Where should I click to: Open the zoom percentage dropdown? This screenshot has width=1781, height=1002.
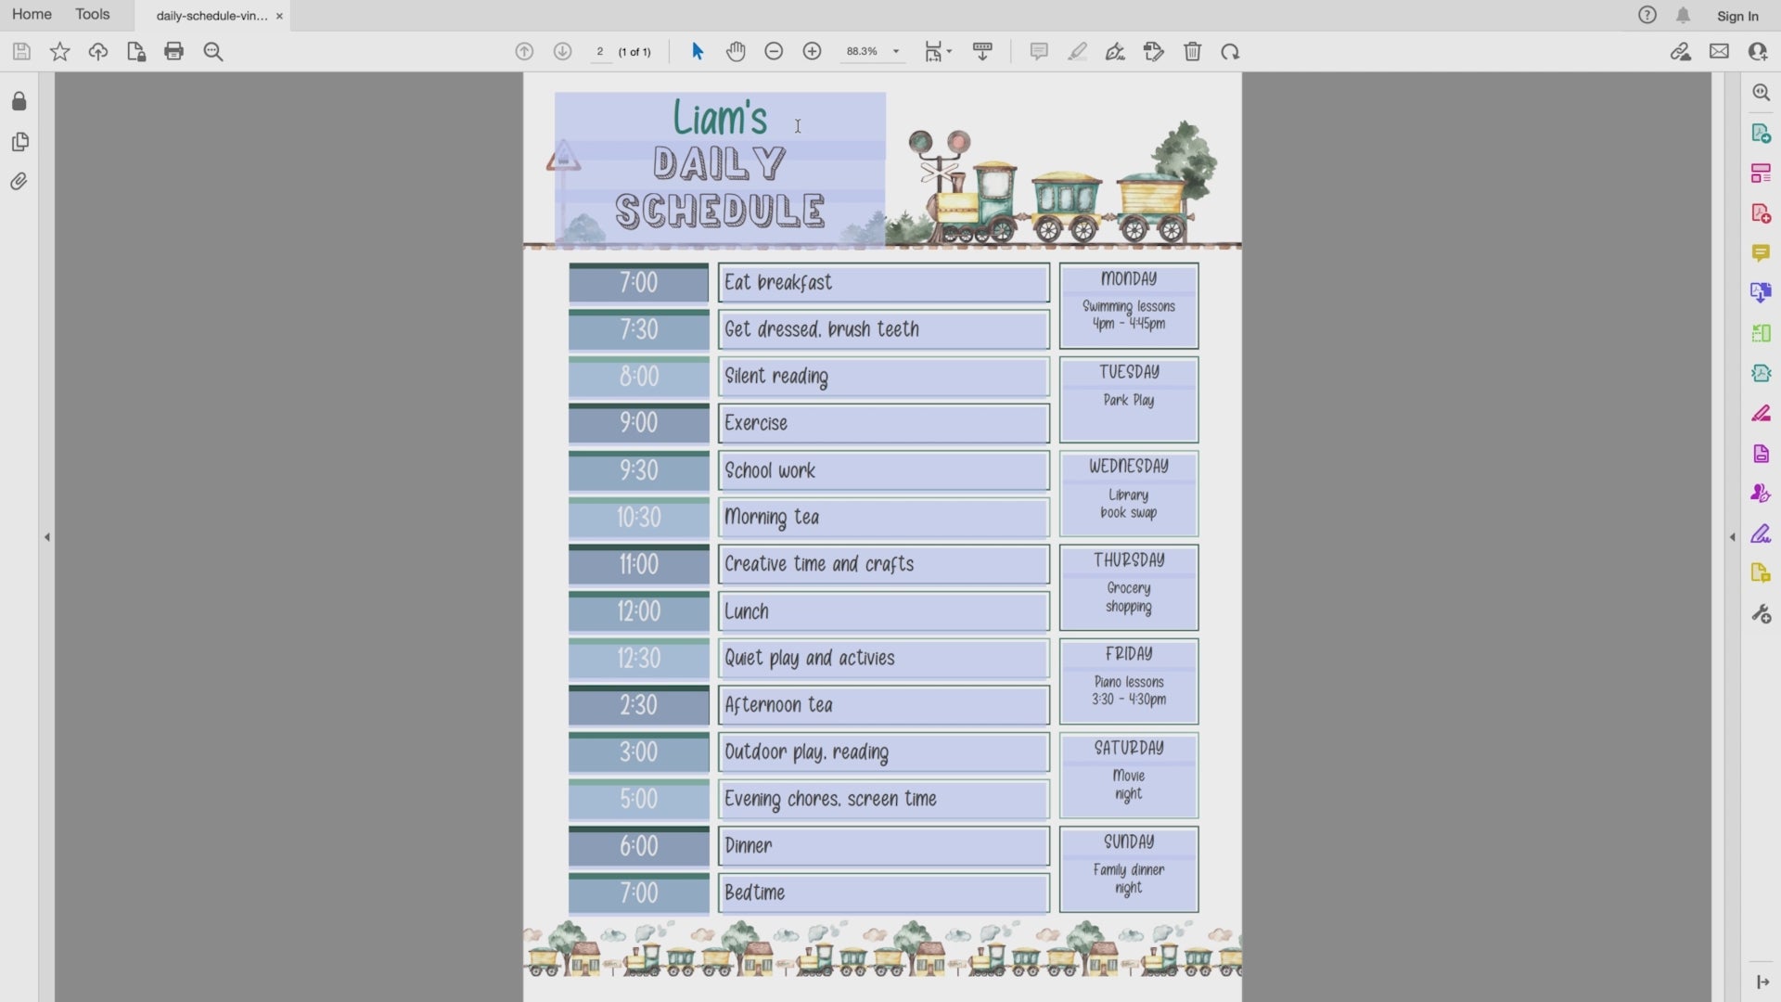[x=896, y=52]
